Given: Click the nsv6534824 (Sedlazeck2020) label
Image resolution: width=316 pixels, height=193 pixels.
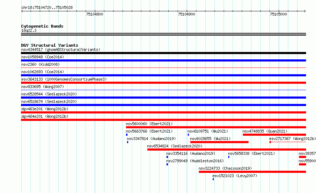Looking at the screenshot, I should [175, 146].
